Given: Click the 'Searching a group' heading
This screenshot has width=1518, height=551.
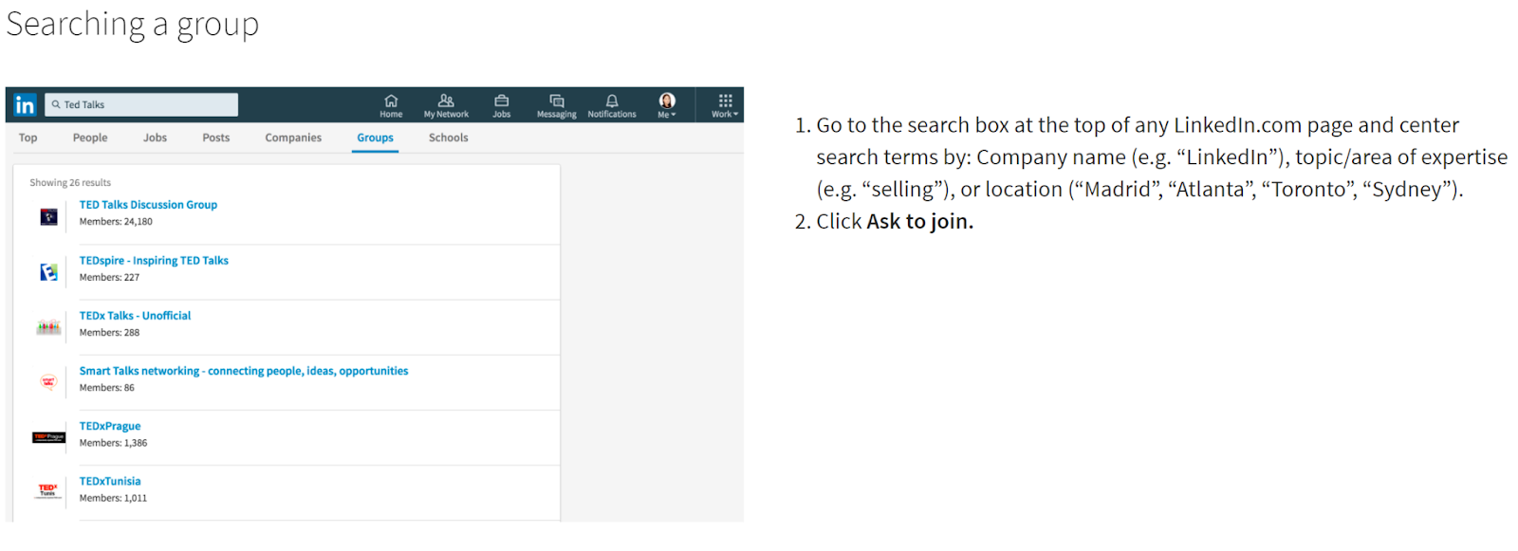Looking at the screenshot, I should tap(132, 25).
